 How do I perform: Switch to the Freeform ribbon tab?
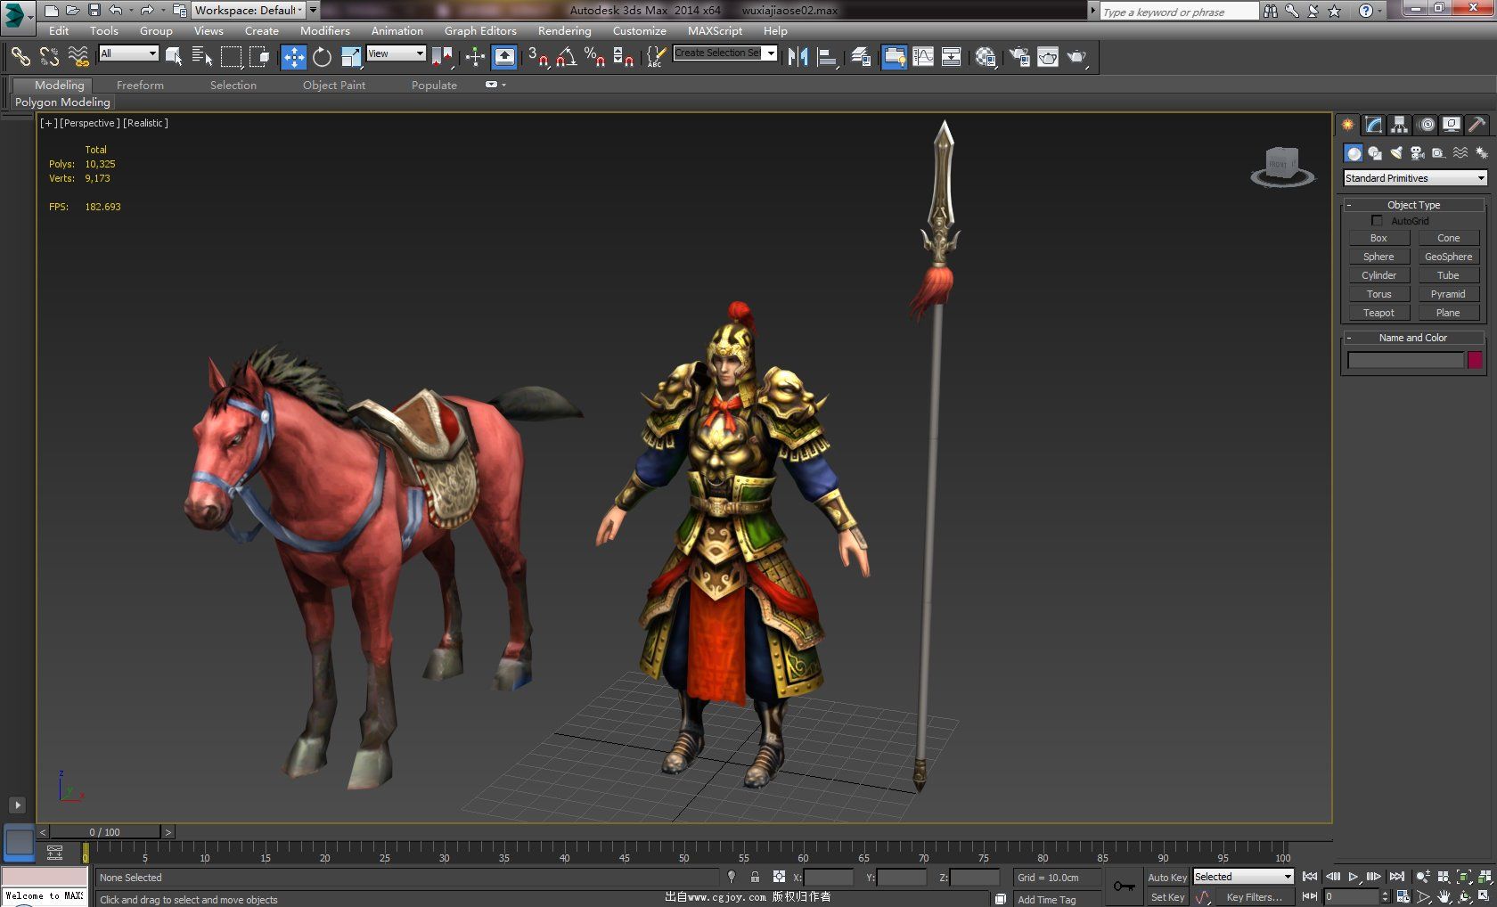[140, 85]
